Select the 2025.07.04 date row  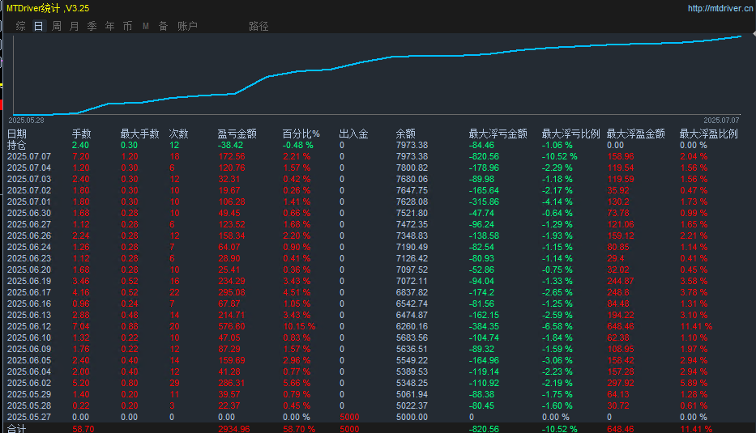click(x=29, y=168)
